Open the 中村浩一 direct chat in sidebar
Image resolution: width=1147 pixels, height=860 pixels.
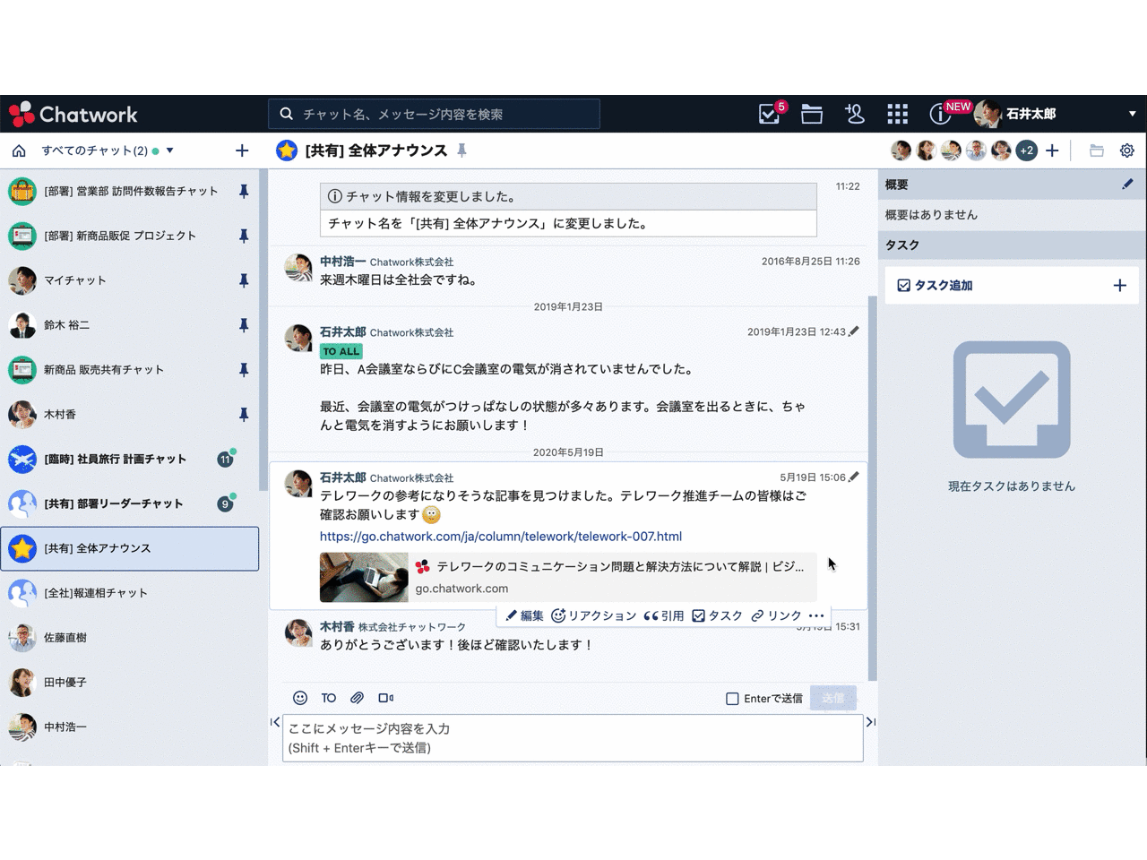[130, 727]
